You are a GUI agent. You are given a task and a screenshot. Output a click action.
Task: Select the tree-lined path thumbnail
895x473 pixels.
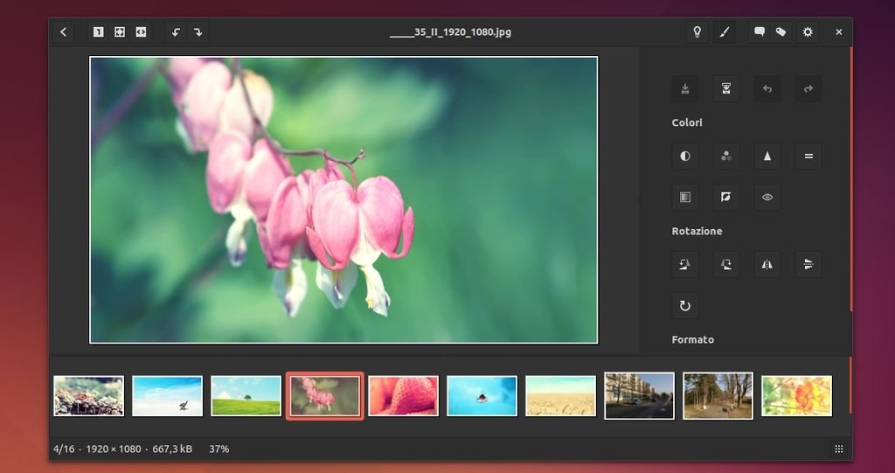coord(718,396)
